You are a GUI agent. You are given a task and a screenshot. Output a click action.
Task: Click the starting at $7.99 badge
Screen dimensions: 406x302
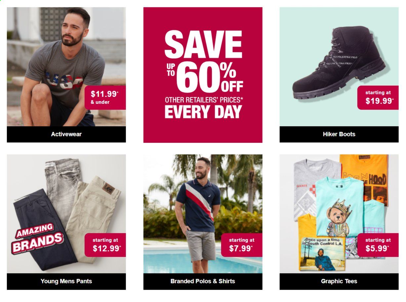pyautogui.click(x=242, y=245)
